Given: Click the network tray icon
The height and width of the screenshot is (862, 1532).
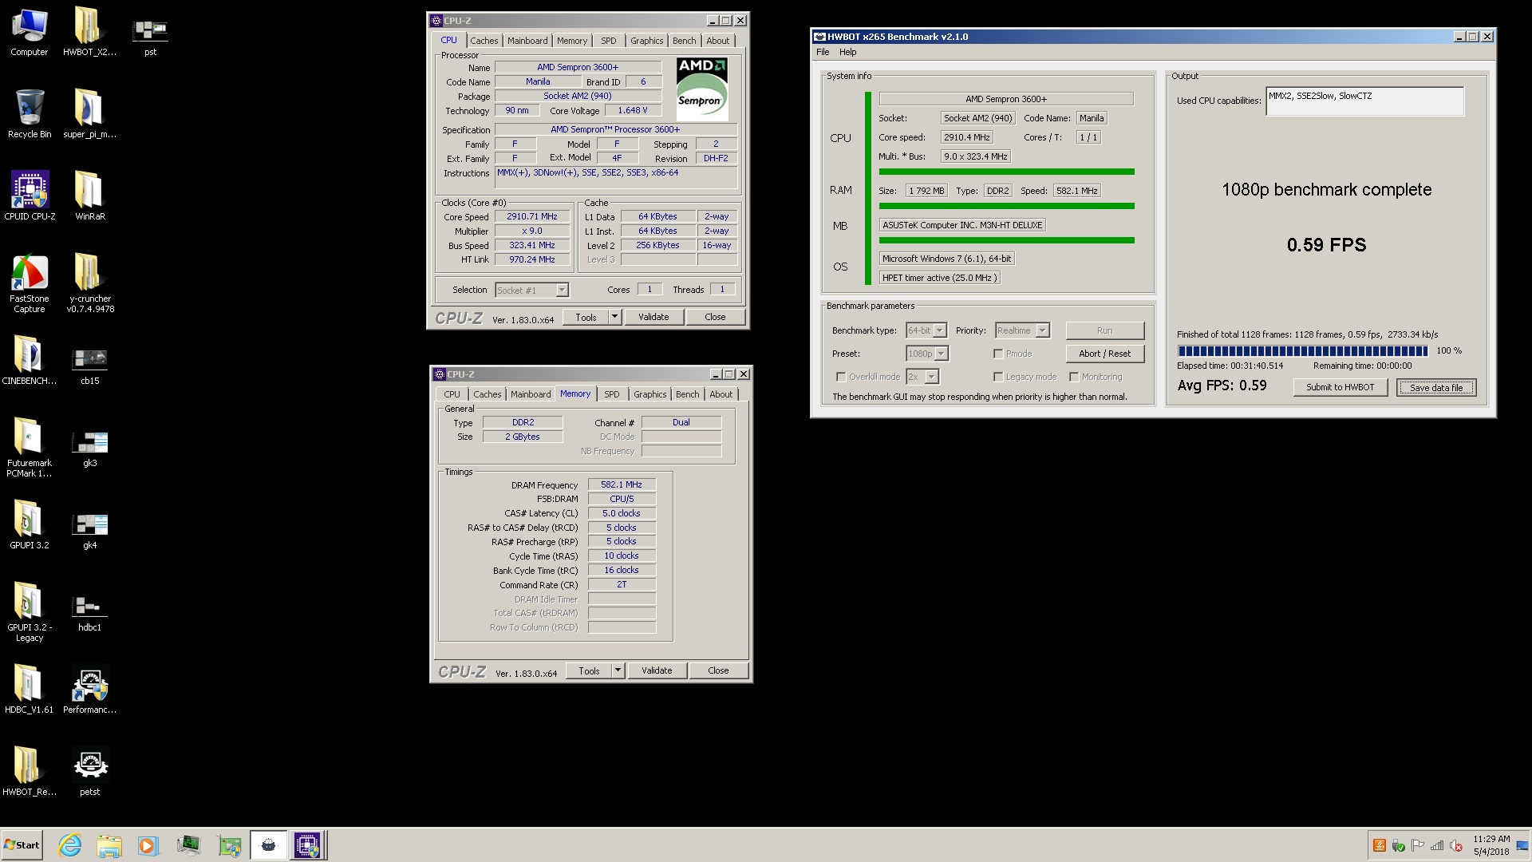Looking at the screenshot, I should click(x=1436, y=845).
